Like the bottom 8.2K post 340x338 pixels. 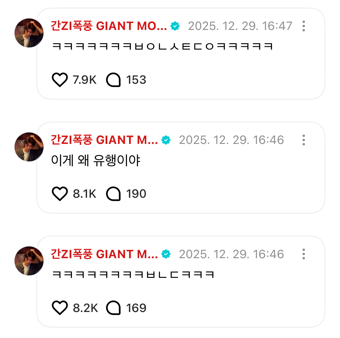(x=60, y=308)
